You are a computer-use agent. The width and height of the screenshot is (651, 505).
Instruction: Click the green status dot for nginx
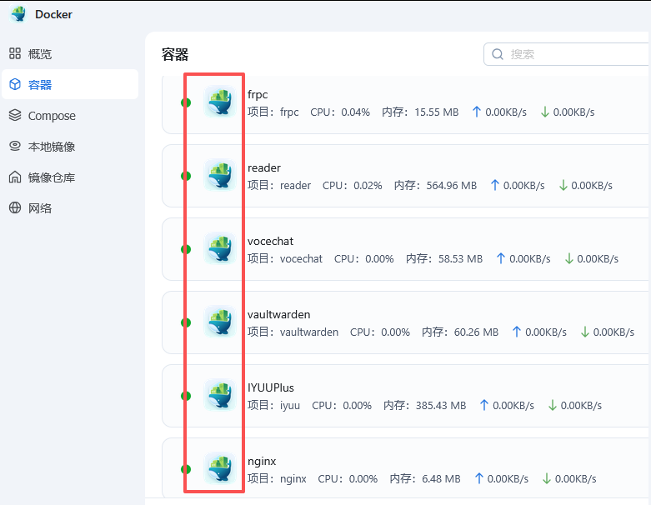[187, 469]
